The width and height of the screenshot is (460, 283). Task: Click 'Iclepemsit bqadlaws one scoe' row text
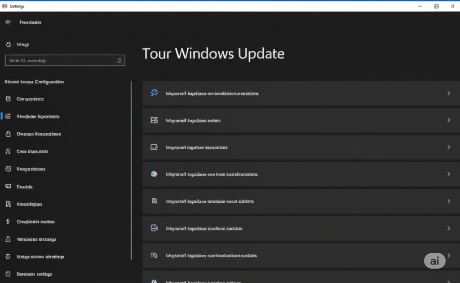pos(212,174)
